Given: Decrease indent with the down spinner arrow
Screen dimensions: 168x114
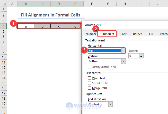Looking at the screenshot, I should coord(141,57).
